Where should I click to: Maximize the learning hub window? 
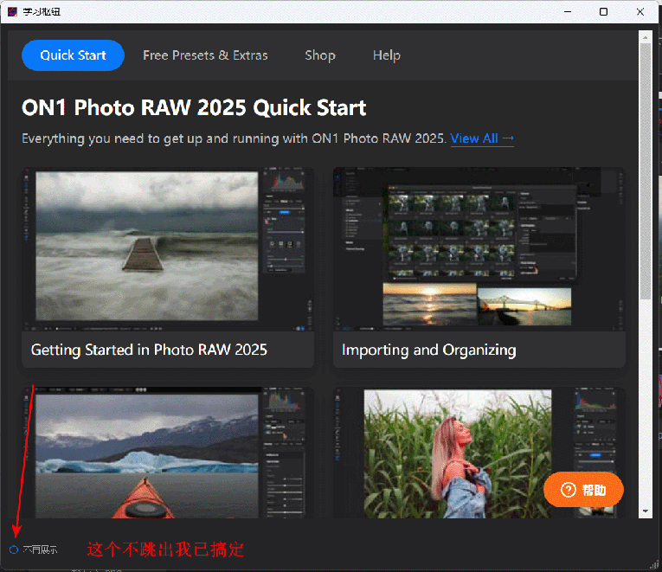(603, 12)
